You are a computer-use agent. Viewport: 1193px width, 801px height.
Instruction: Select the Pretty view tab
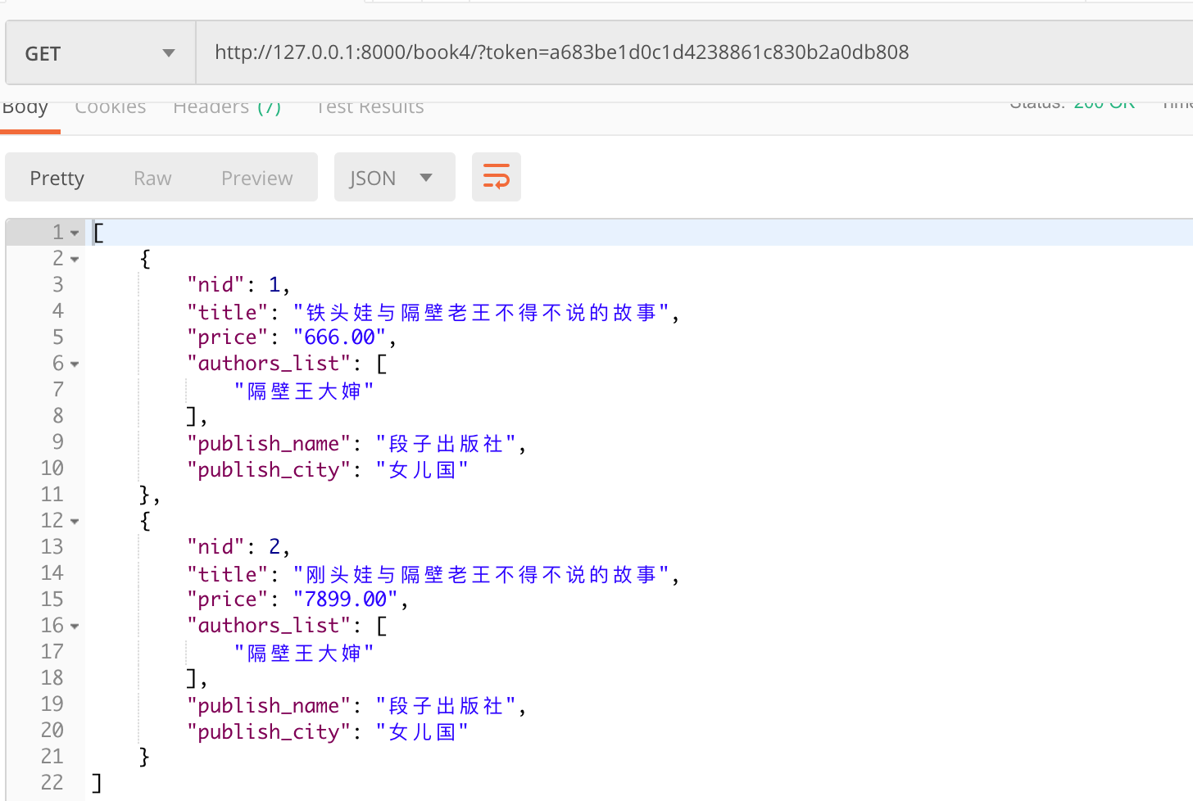[x=57, y=179]
